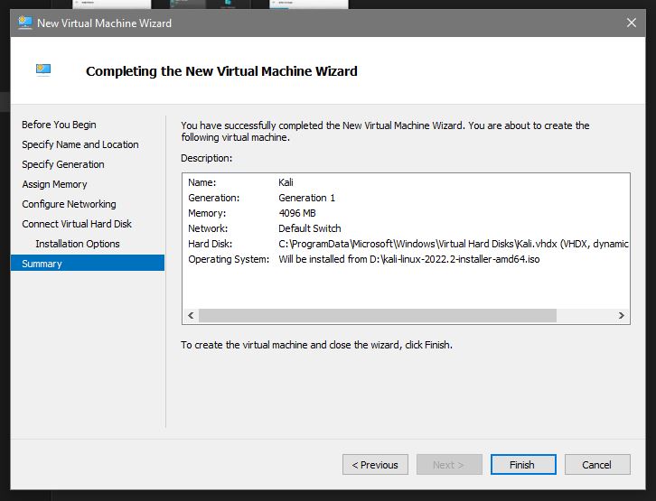Open the Installation Options sub-step

(x=78, y=244)
